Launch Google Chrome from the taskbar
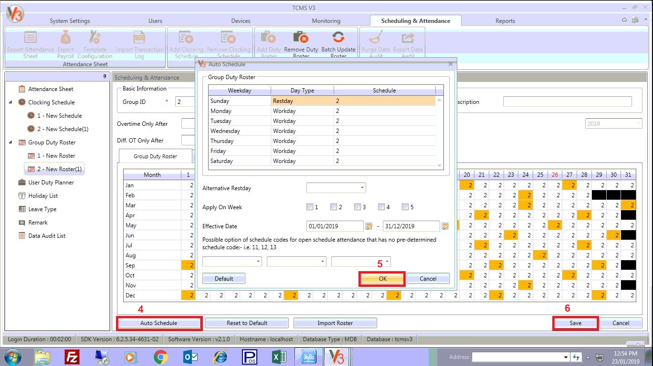This screenshot has height=366, width=653. pos(161,357)
